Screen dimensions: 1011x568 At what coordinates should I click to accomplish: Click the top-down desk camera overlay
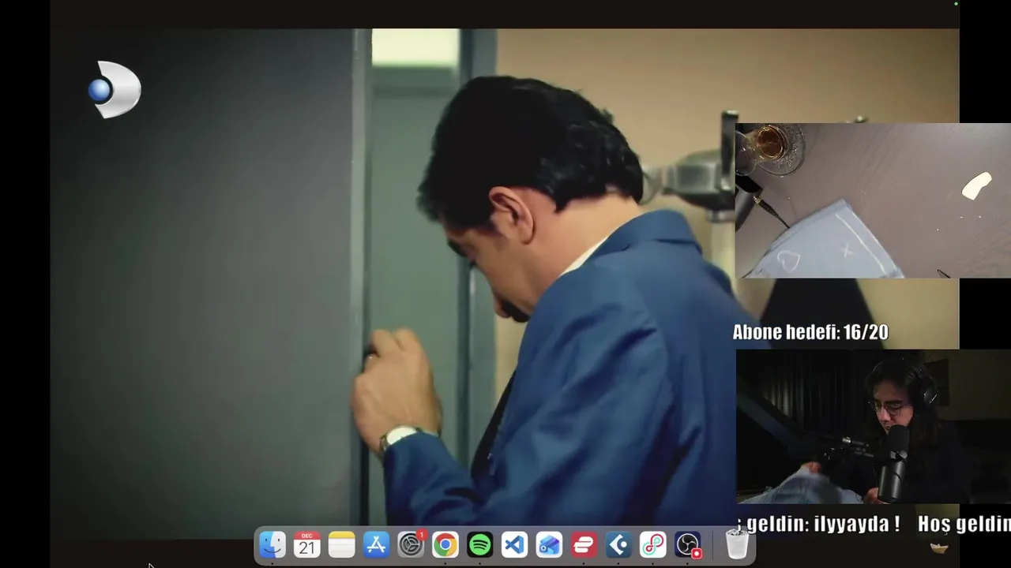873,200
